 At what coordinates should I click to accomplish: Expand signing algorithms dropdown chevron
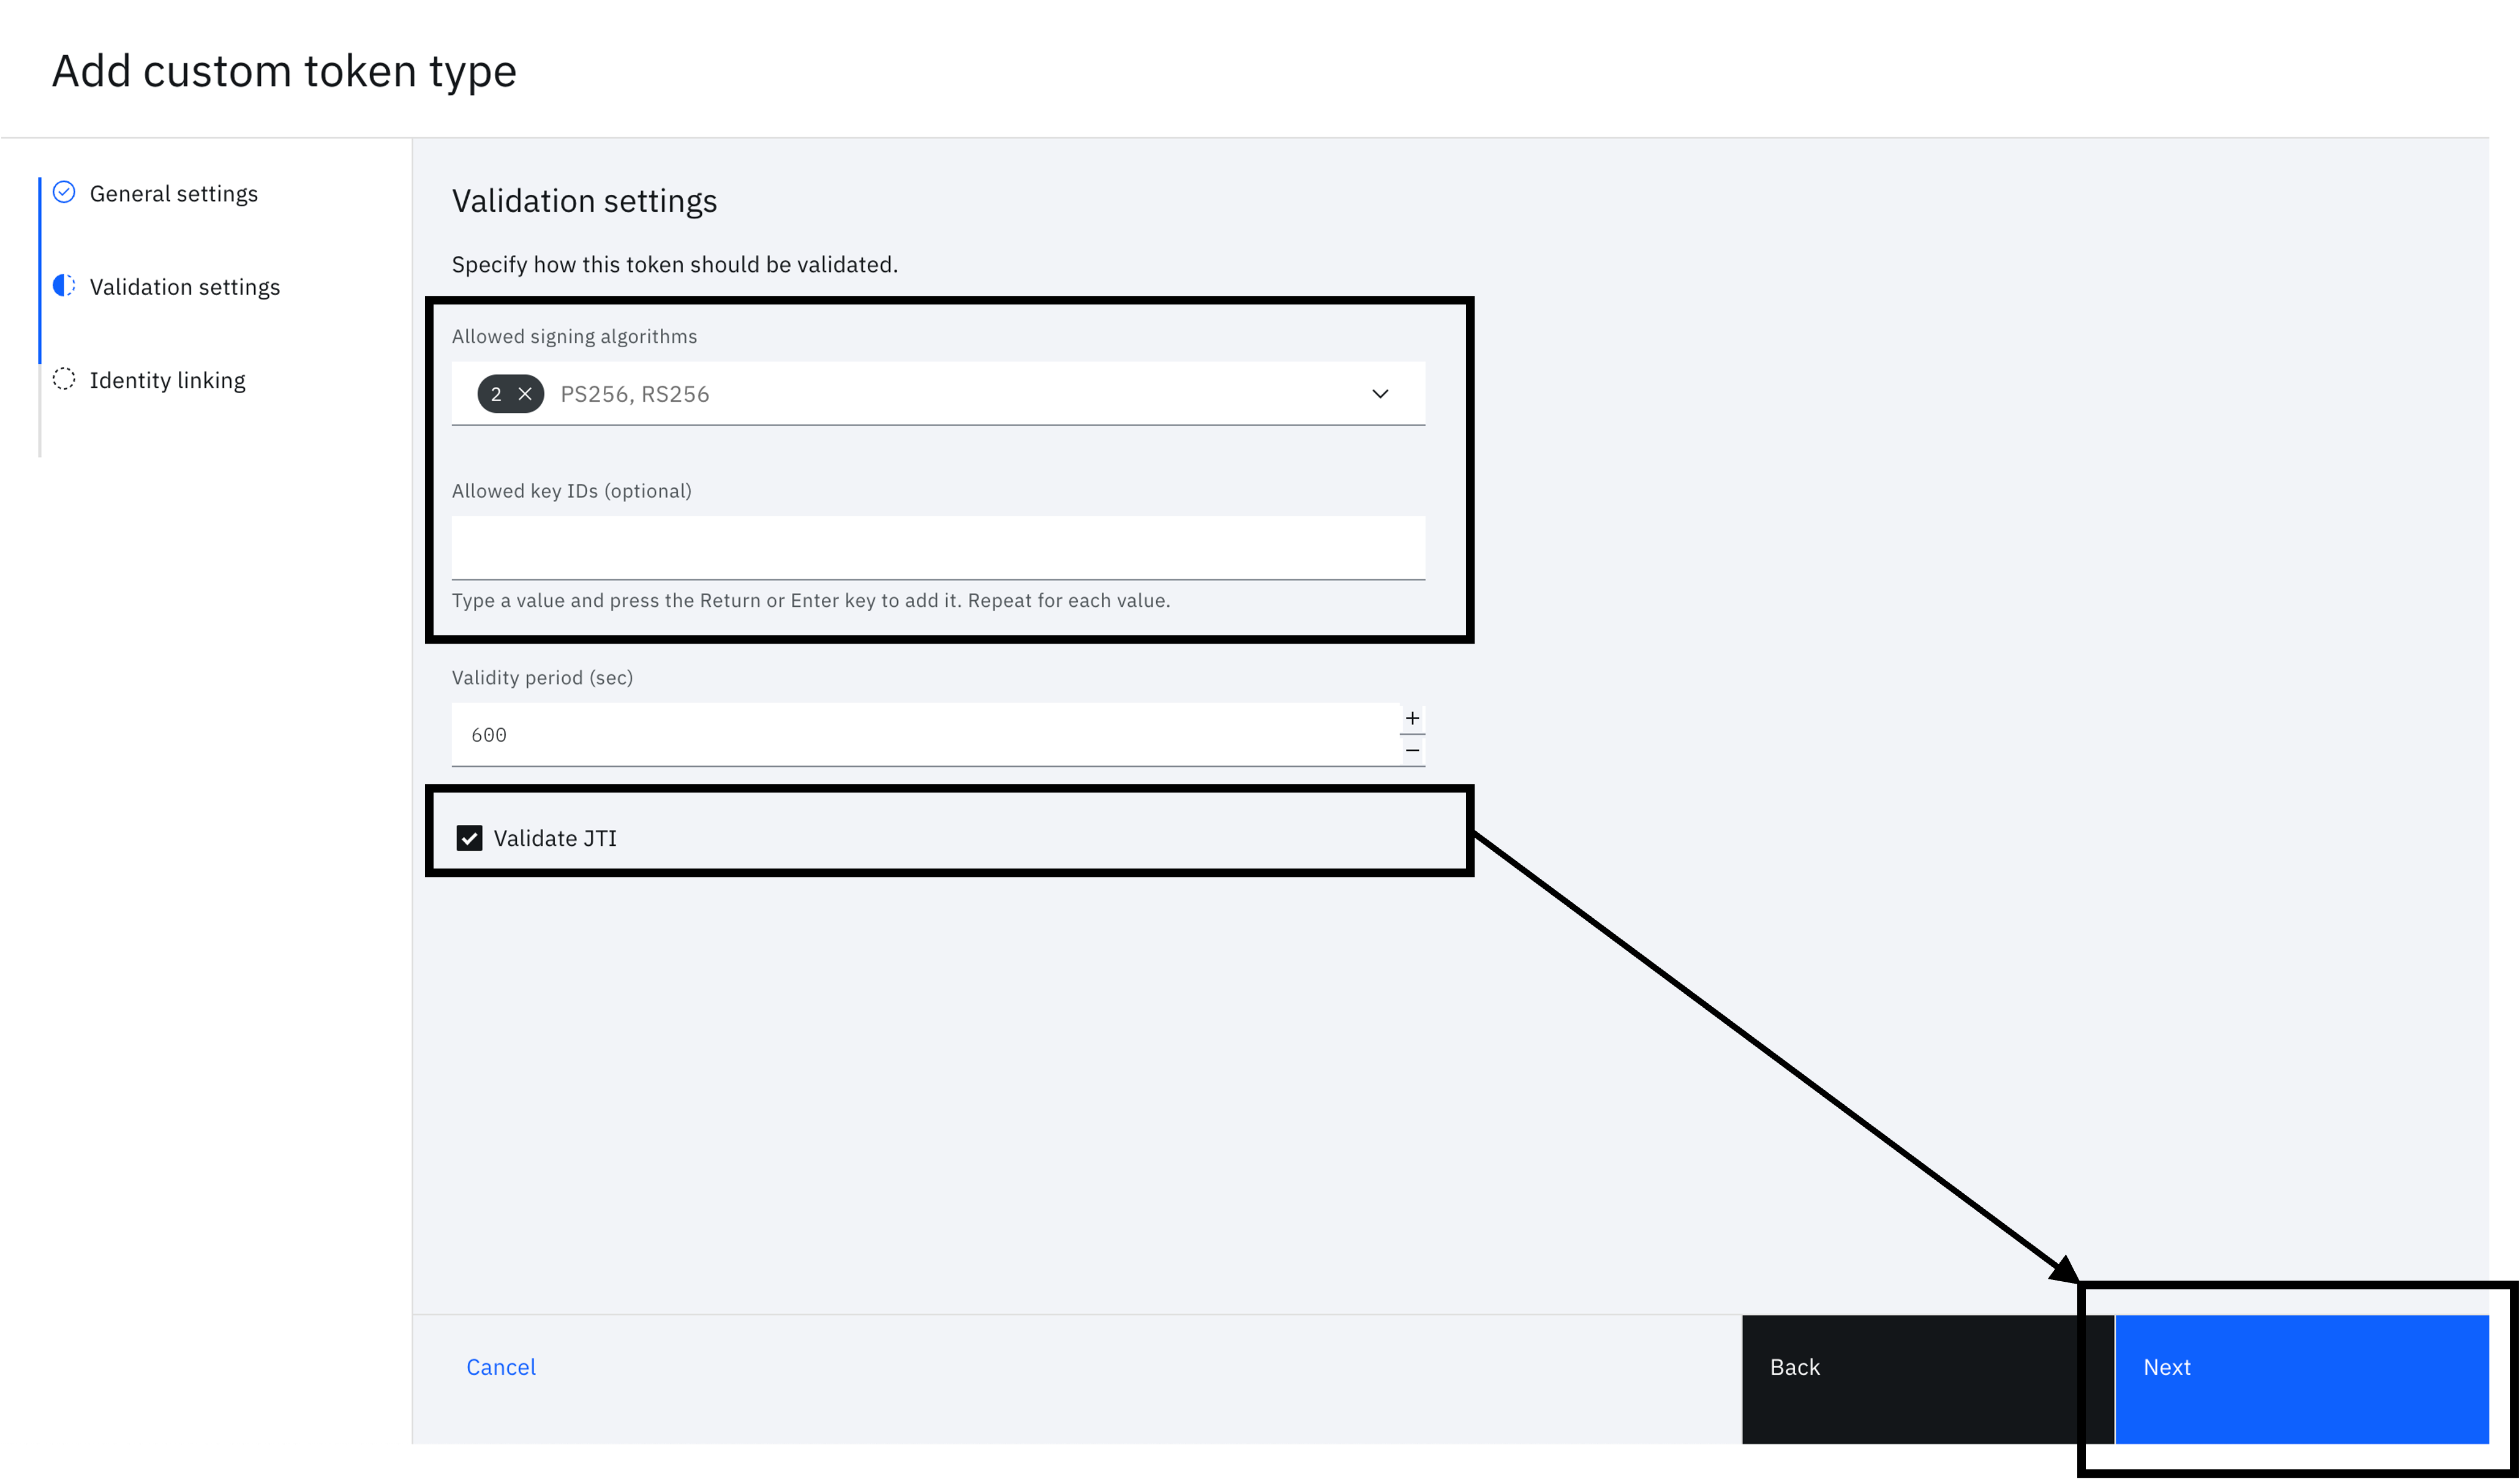click(x=1380, y=394)
